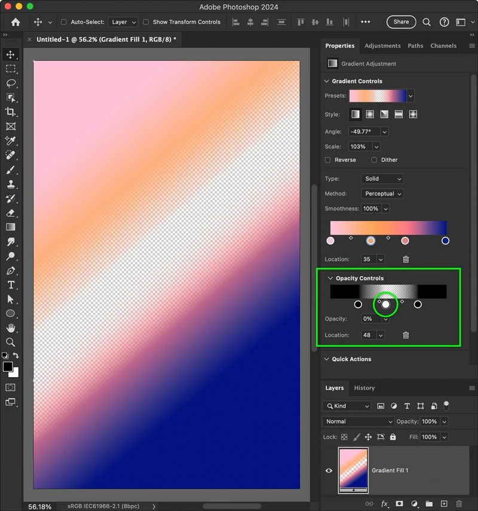Image resolution: width=478 pixels, height=511 pixels.
Task: Collapse the Gradient Controls section
Action: click(326, 81)
